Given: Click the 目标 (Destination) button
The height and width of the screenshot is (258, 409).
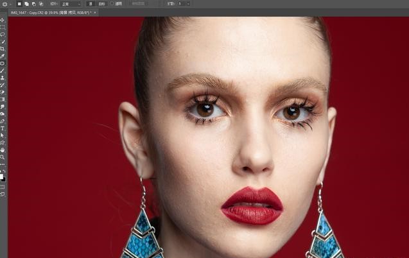Looking at the screenshot, I should click(x=101, y=4).
